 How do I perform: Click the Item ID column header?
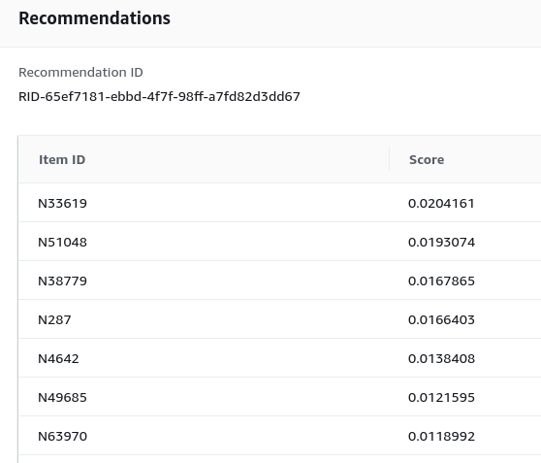(62, 159)
